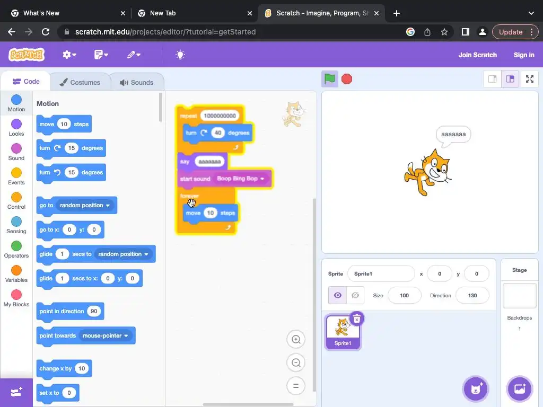Click the forever block in script
The width and height of the screenshot is (543, 407).
click(x=189, y=196)
